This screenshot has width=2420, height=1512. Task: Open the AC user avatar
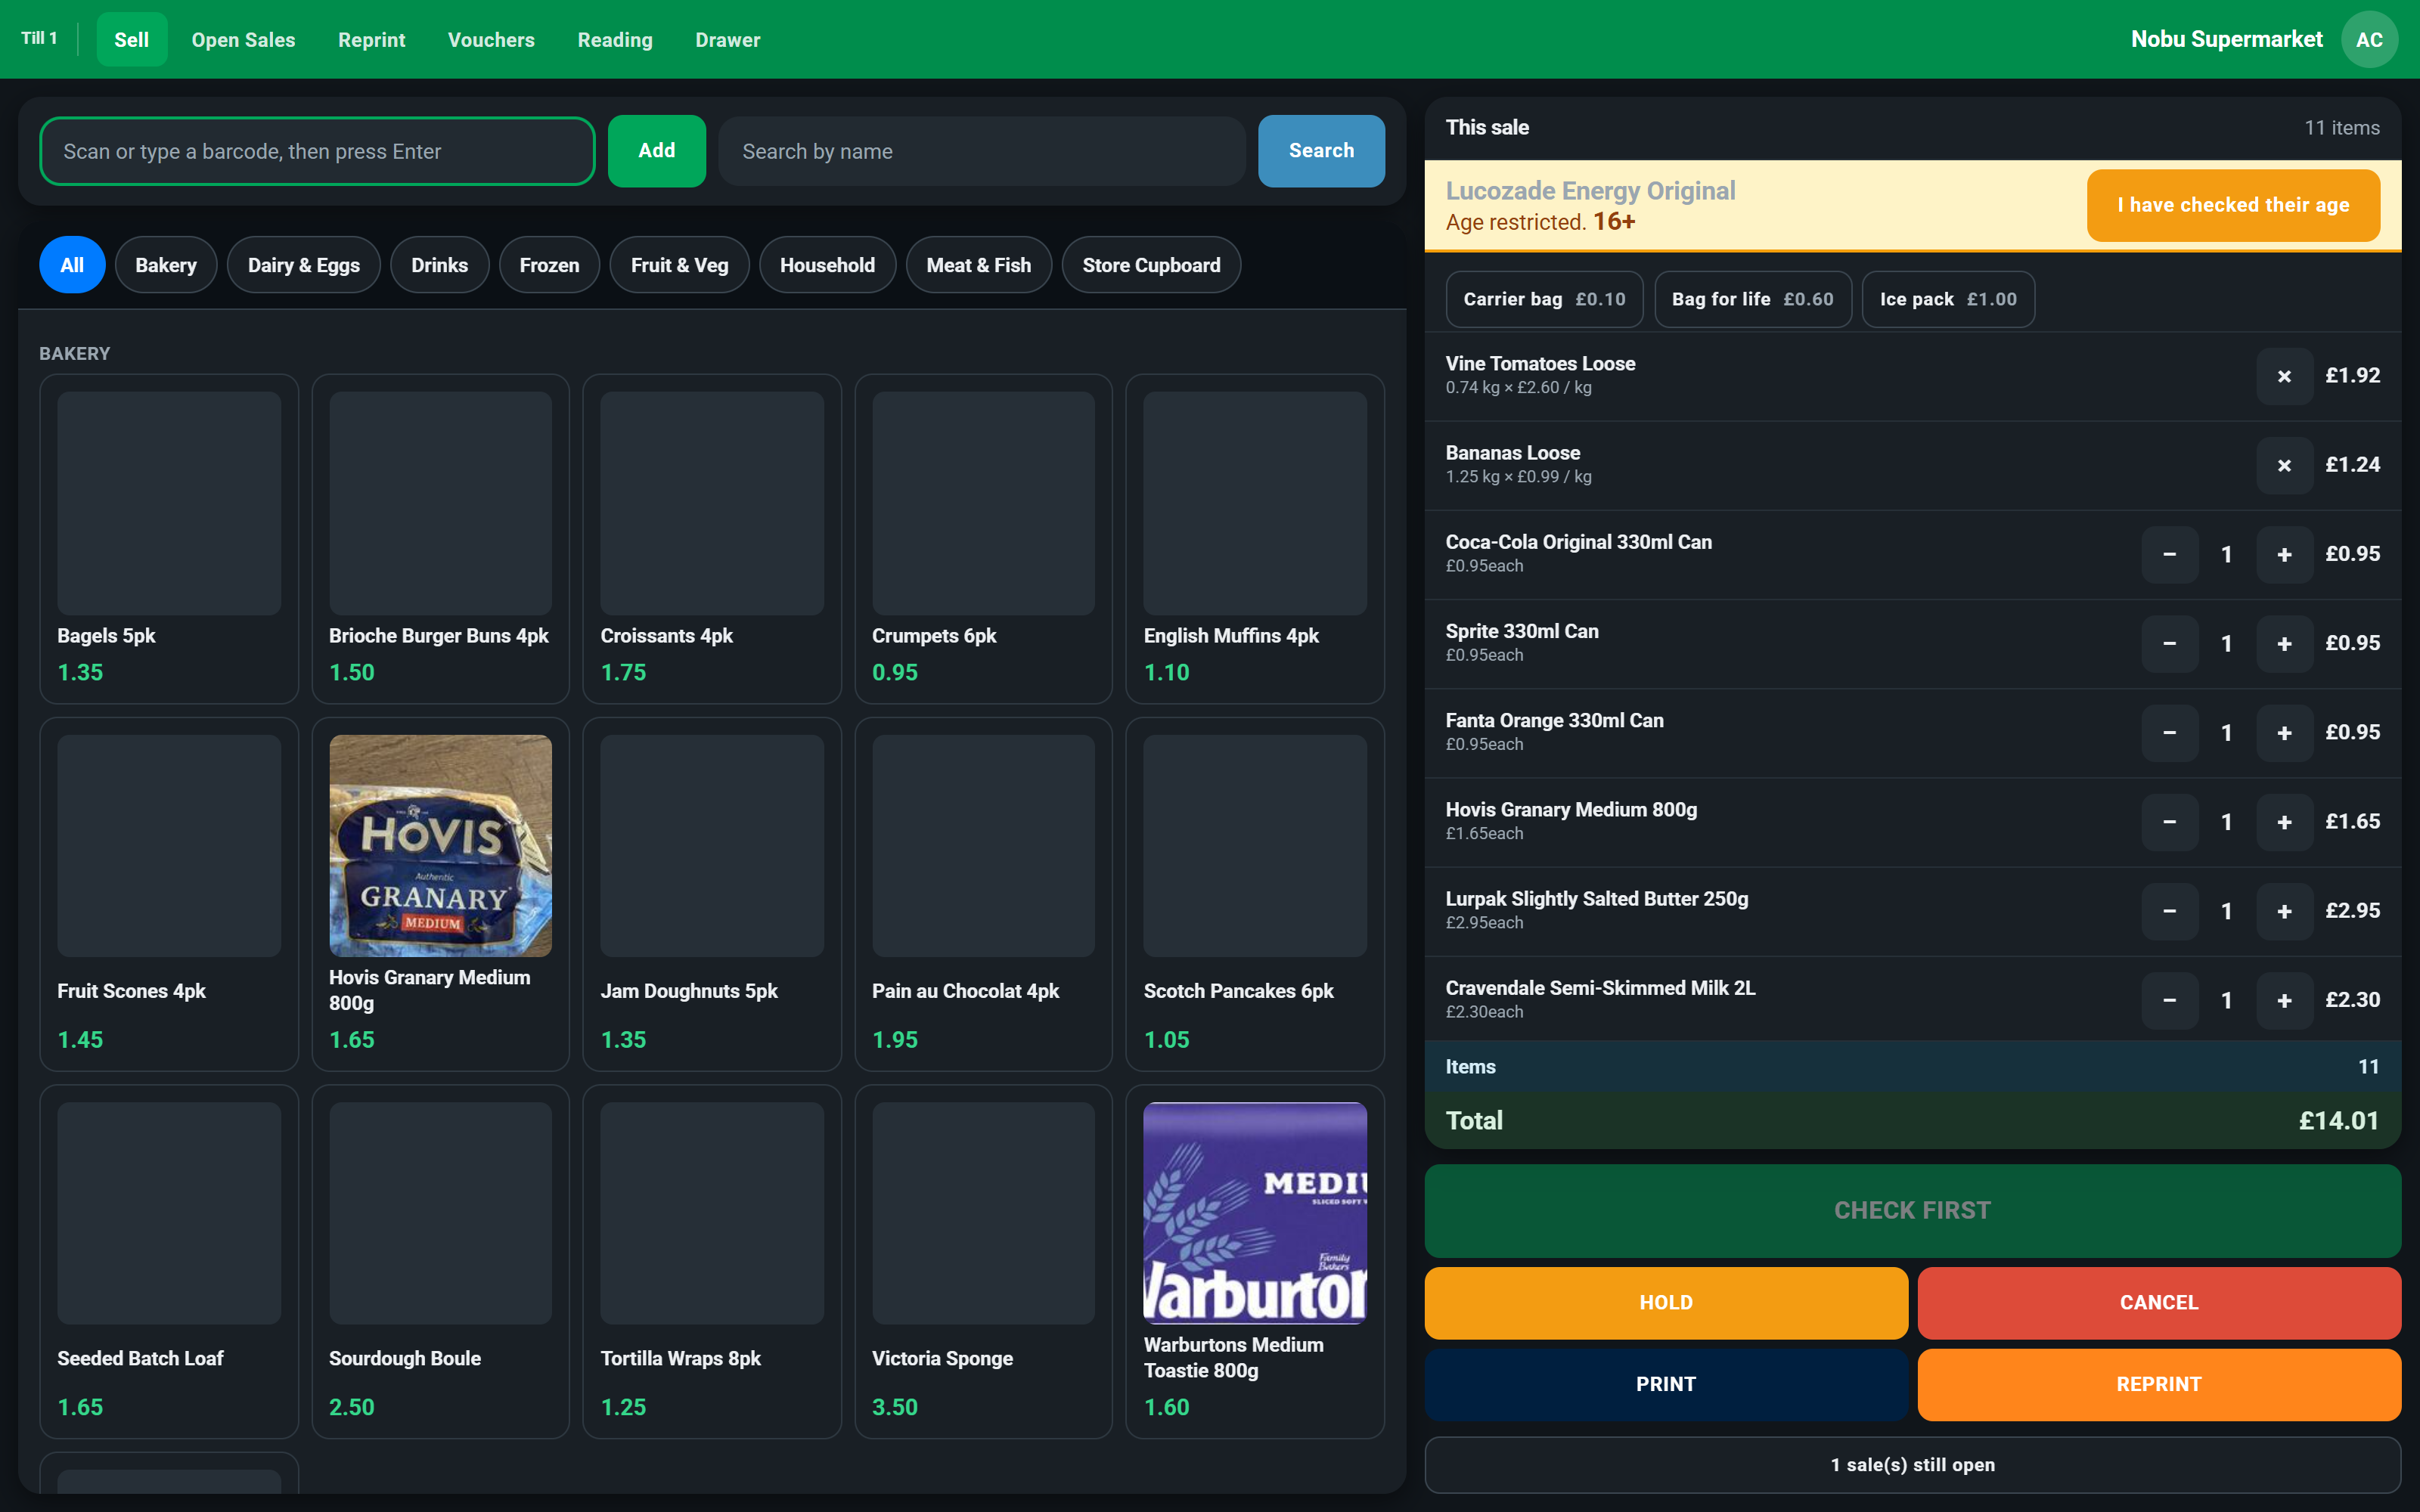pyautogui.click(x=2369, y=39)
